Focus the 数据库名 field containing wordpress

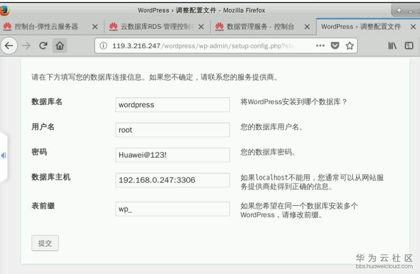(x=173, y=105)
